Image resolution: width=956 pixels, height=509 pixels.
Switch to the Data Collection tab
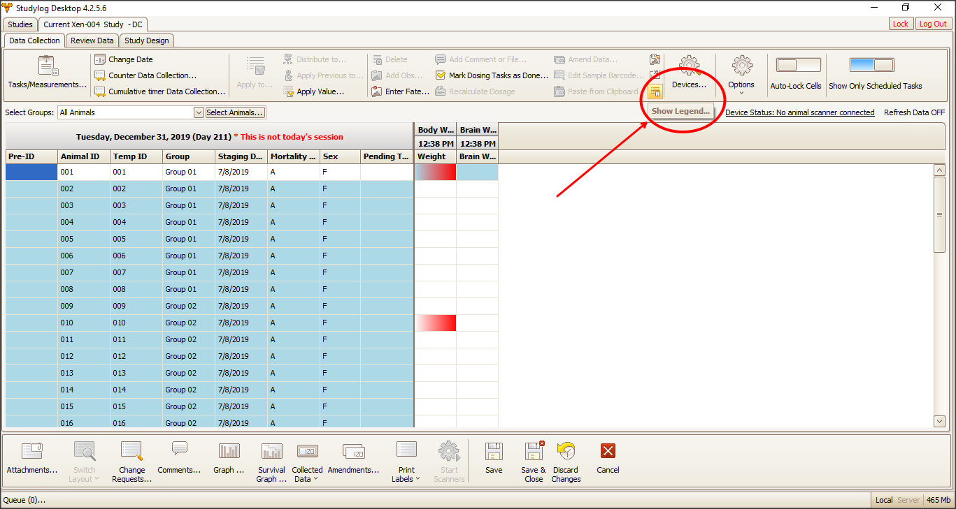click(x=34, y=40)
